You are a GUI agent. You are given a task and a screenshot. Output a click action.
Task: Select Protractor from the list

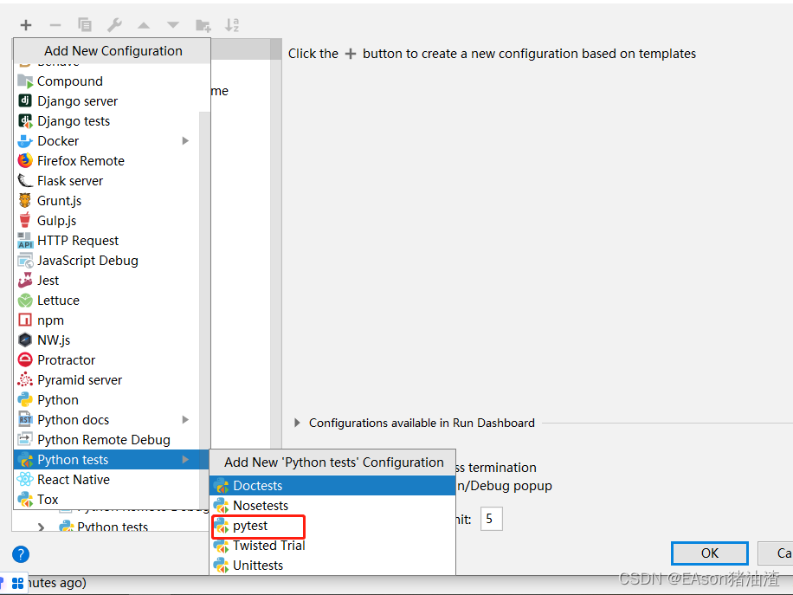[106, 359]
